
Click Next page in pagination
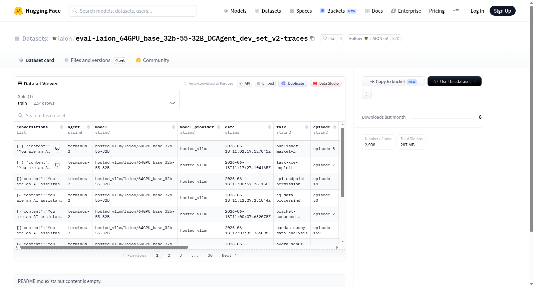click(x=229, y=255)
